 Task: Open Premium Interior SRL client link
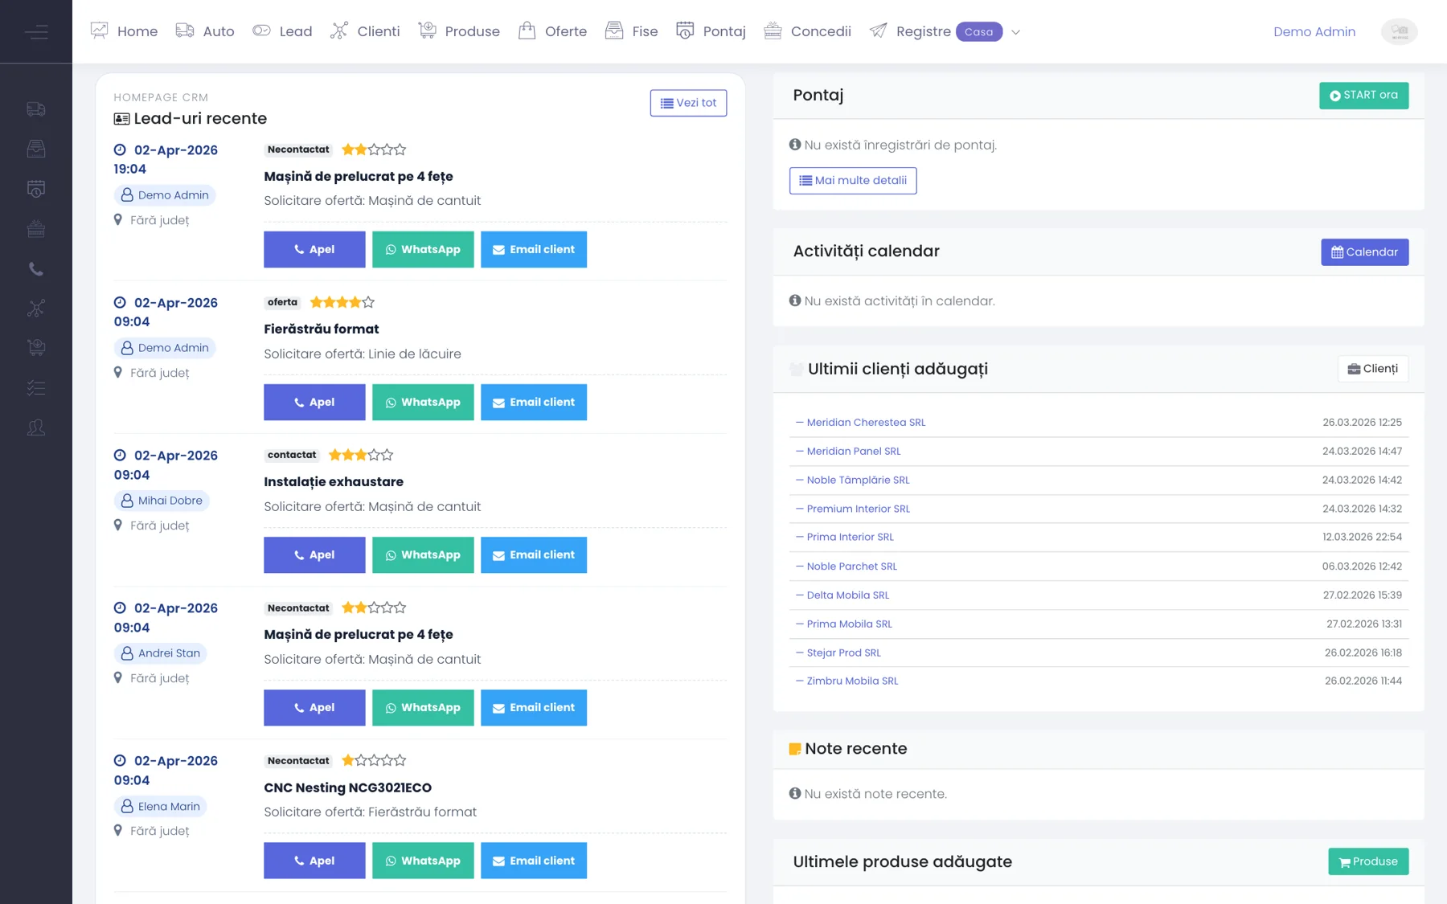(x=858, y=509)
